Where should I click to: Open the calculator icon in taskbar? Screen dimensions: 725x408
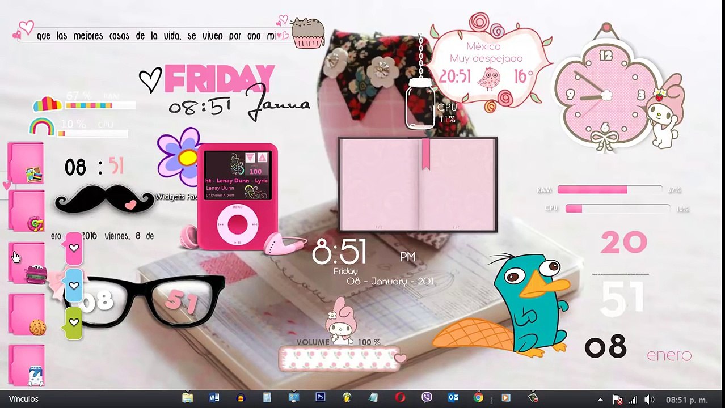[267, 398]
